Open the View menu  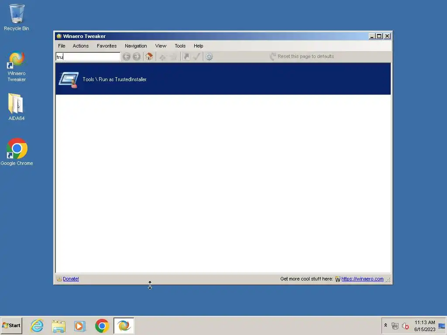(161, 46)
